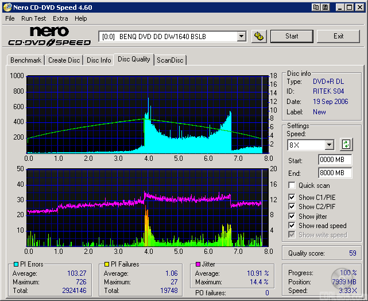Viewport: 368px width, 301px height.
Task: Switch to the Benchmark tab
Action: pyautogui.click(x=26, y=60)
